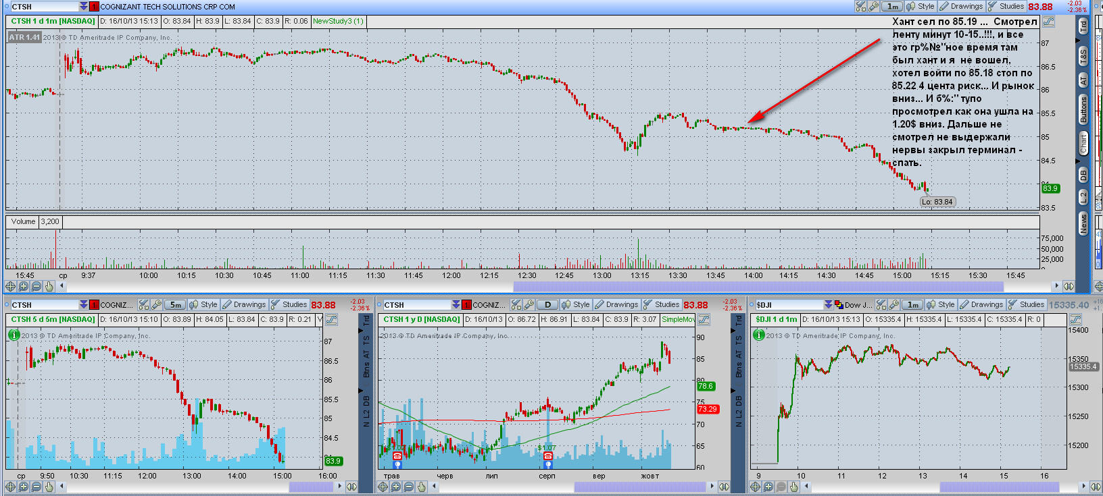Click red color-link square in 5m chart

[94, 305]
